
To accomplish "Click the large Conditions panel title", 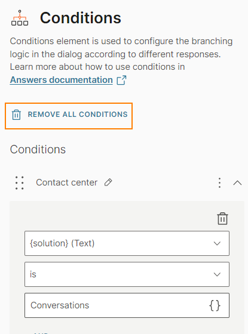I will [x=81, y=18].
